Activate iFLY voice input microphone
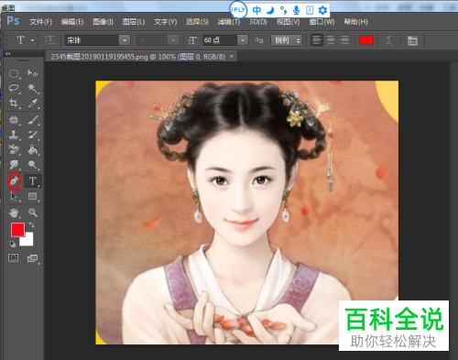 (296, 10)
